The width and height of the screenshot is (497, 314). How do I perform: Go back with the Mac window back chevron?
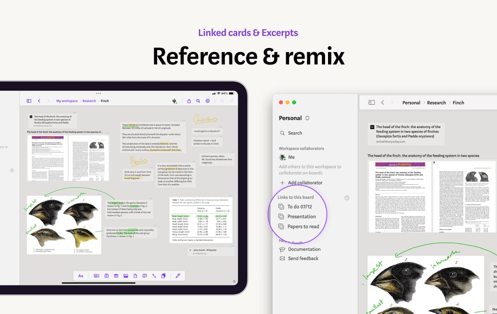[x=382, y=102]
